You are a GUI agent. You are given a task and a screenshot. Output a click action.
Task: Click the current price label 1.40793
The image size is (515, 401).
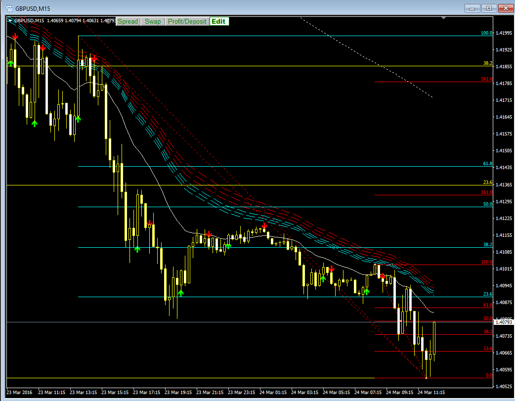point(504,322)
